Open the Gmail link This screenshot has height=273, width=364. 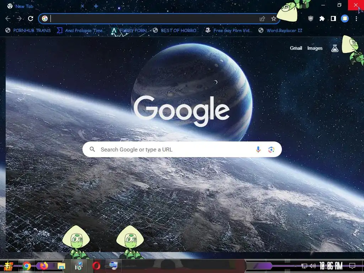[x=296, y=48]
